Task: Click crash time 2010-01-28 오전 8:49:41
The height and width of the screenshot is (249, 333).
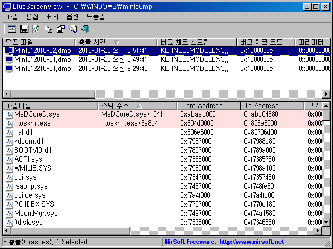Action: tap(113, 60)
